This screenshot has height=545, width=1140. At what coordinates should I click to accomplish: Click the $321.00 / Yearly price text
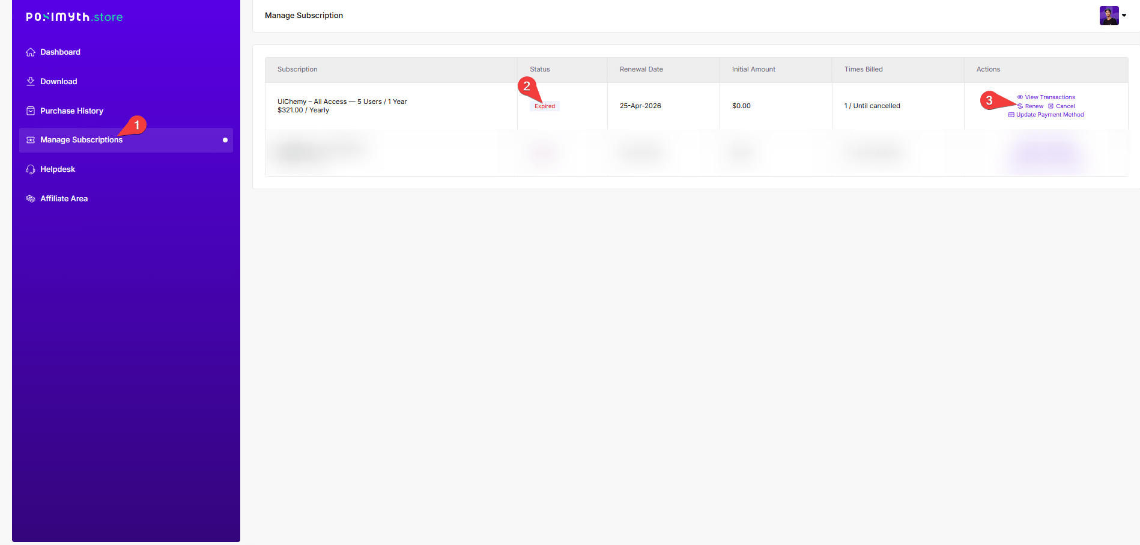click(x=303, y=110)
